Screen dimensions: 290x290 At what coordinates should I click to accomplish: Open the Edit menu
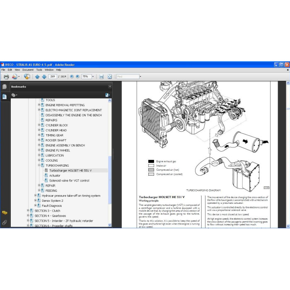click(10, 70)
